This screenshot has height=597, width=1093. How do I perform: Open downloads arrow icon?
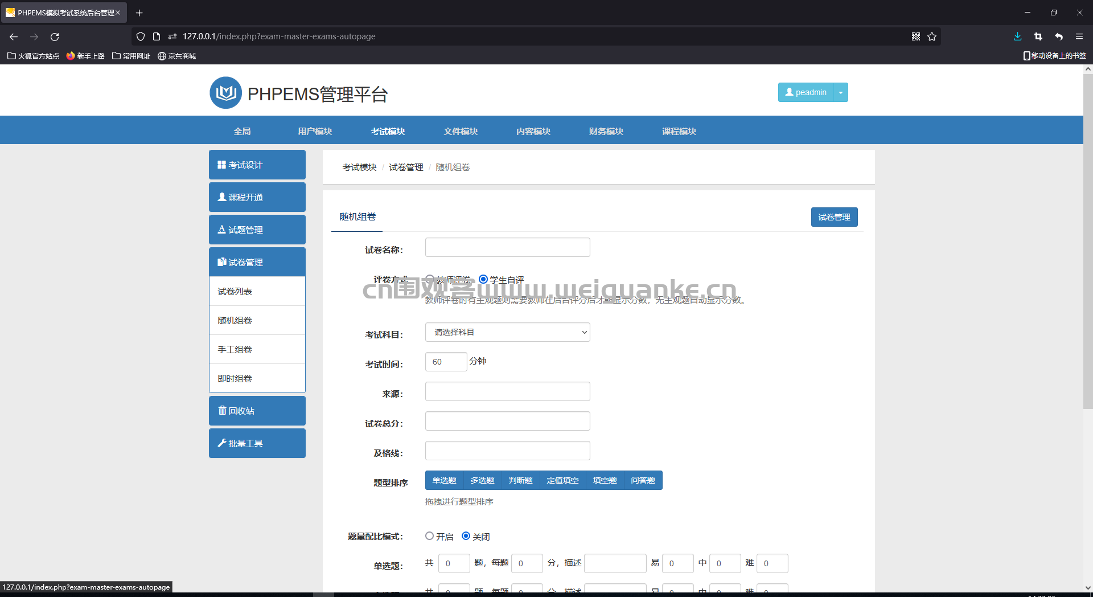[1018, 36]
